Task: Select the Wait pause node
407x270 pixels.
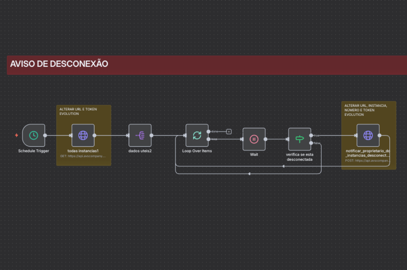Action: 254,139
